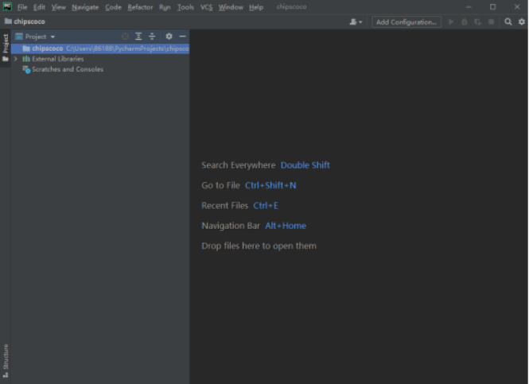Viewport: 529px width, 384px height.
Task: Open the Run menu
Action: (165, 7)
